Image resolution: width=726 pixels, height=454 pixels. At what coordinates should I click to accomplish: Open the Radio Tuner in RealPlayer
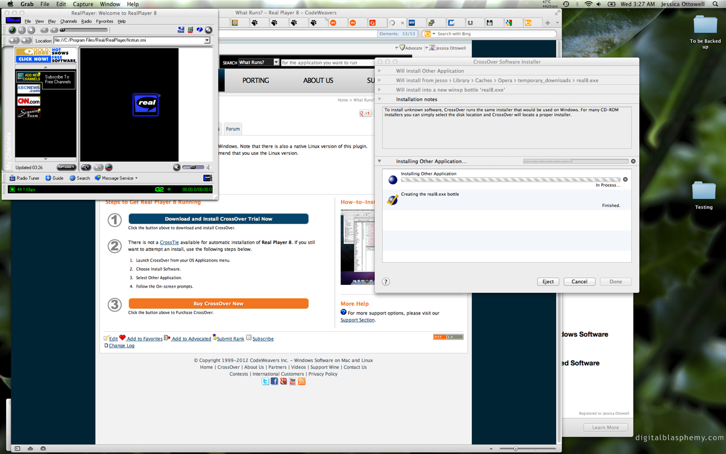click(x=24, y=178)
